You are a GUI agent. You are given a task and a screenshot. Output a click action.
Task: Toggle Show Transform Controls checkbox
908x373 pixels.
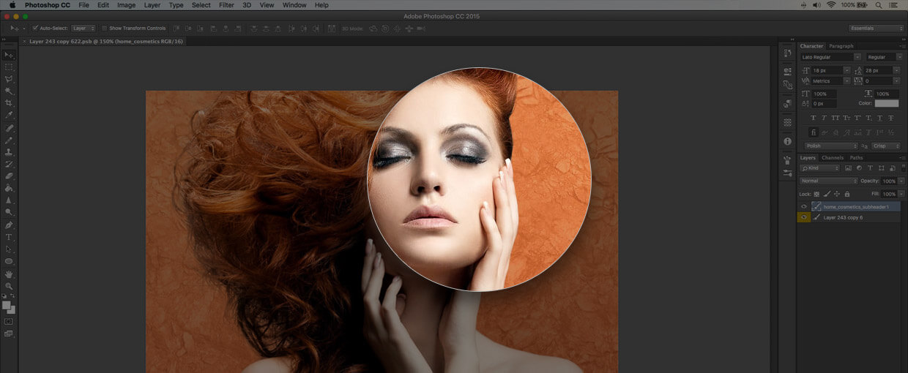click(x=105, y=29)
